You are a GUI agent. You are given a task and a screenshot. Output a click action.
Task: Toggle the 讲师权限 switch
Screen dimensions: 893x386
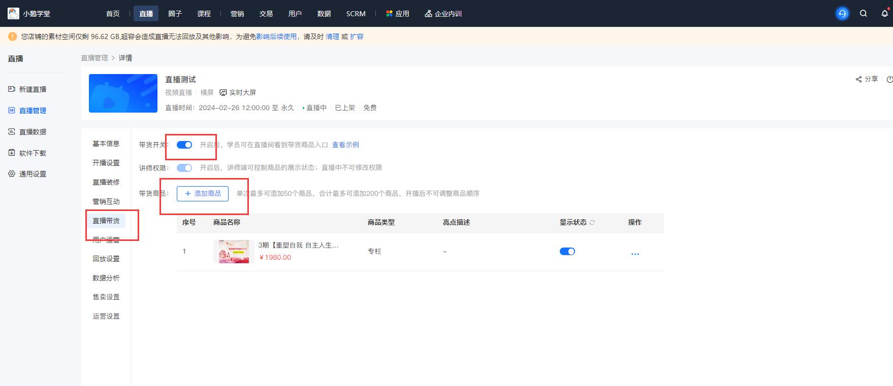click(184, 168)
